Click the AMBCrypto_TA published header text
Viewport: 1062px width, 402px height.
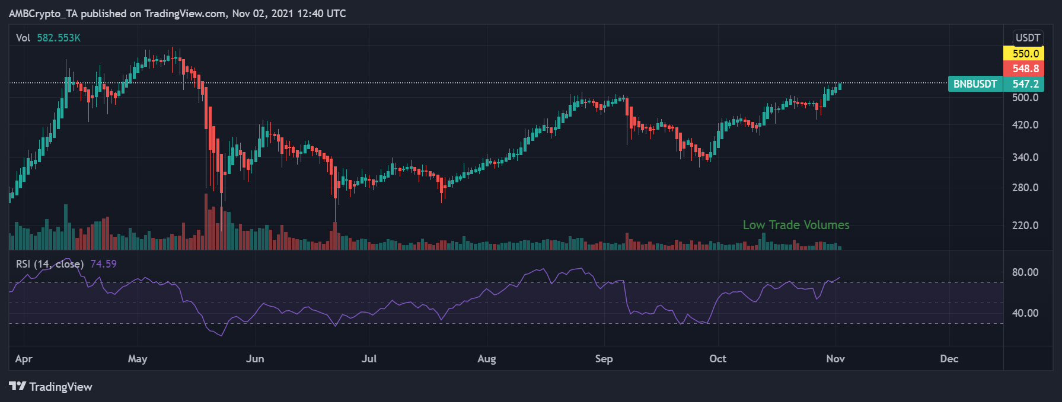click(177, 13)
